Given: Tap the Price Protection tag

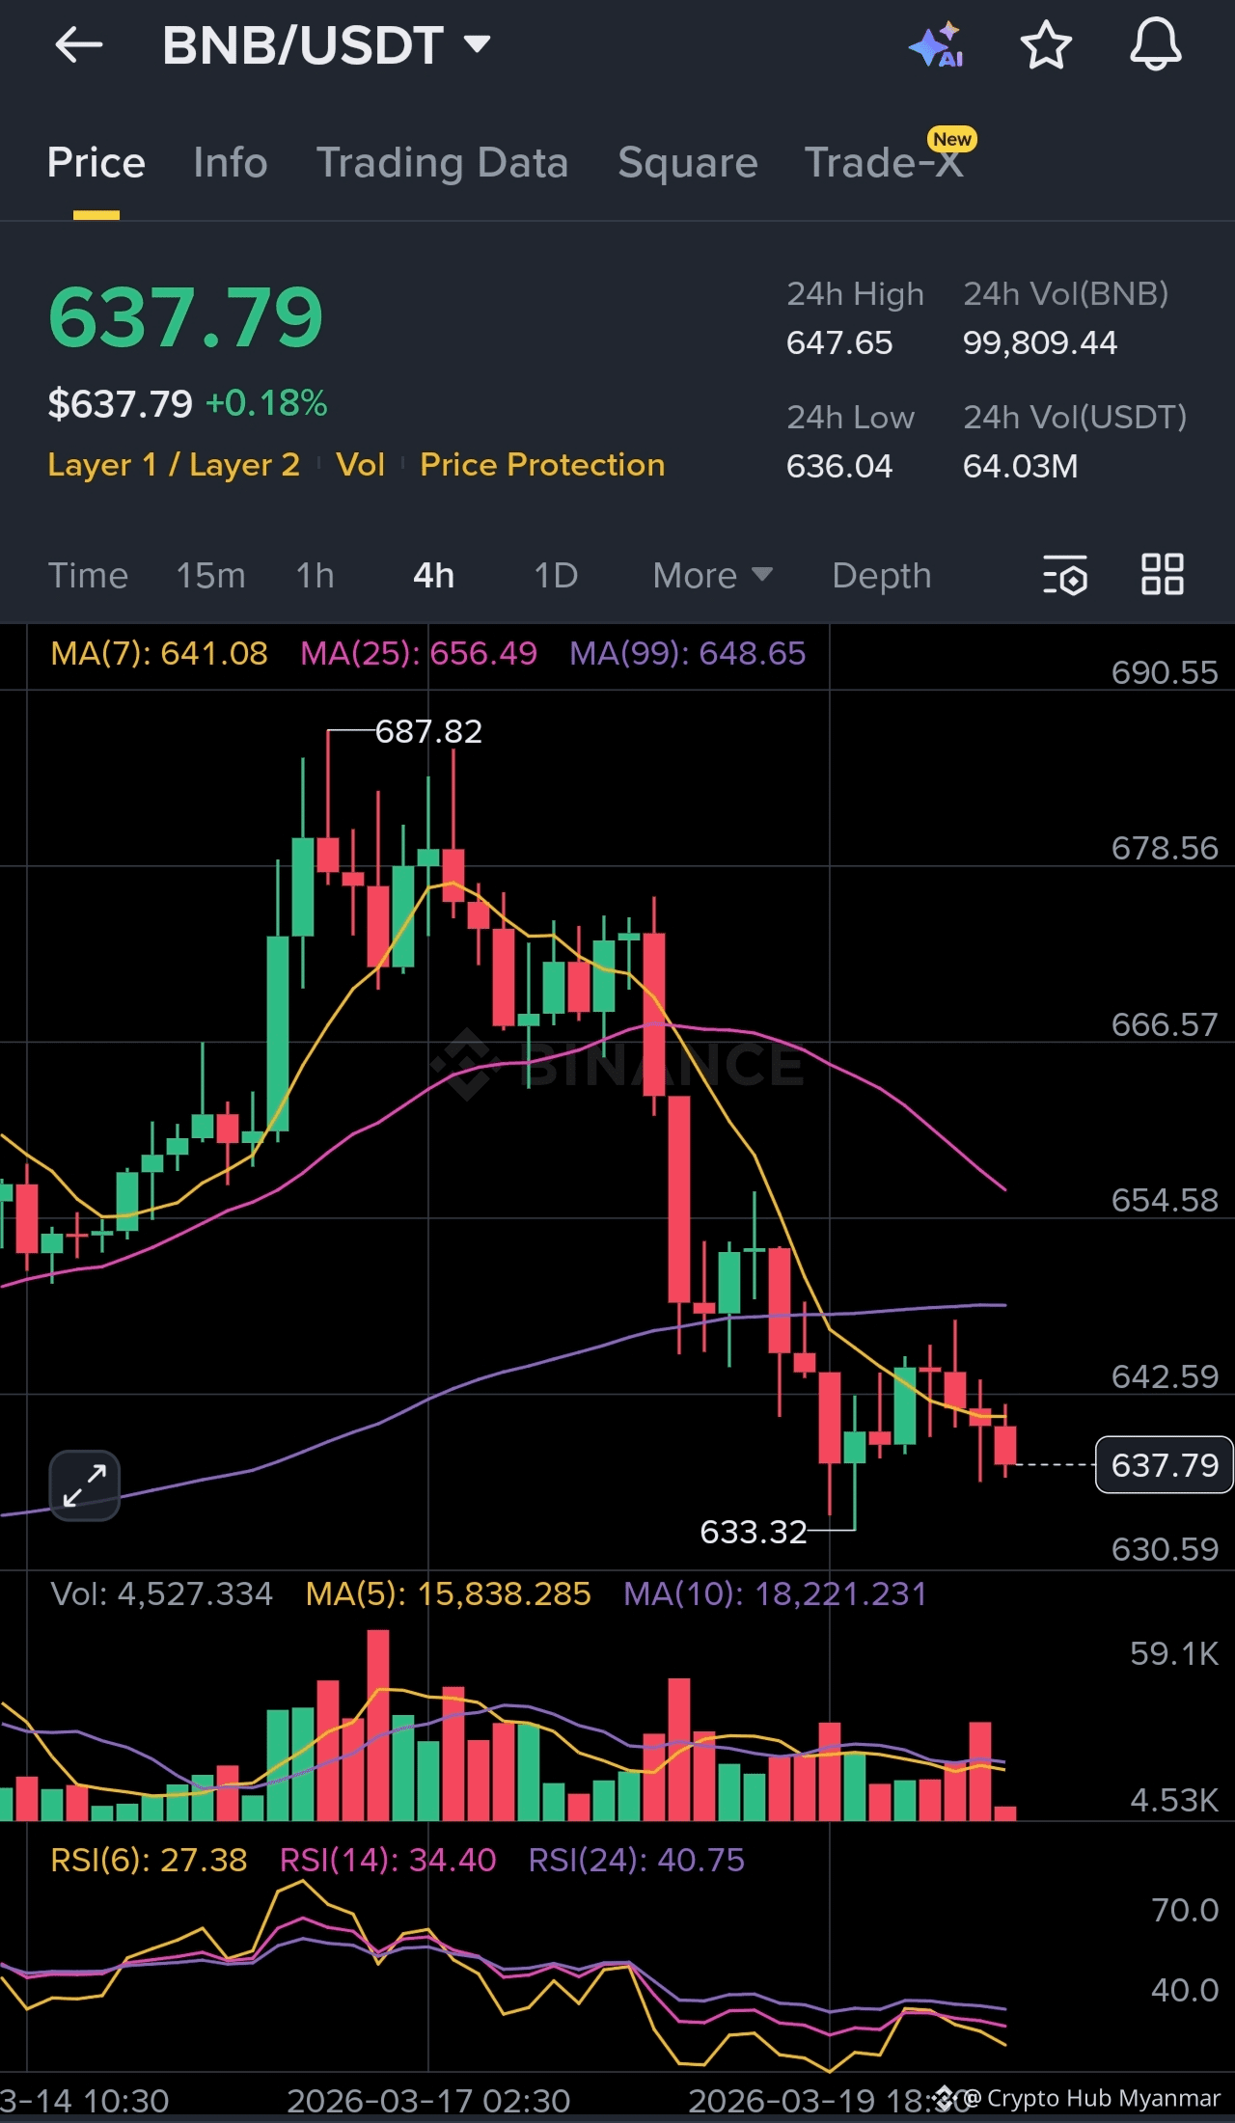Looking at the screenshot, I should (542, 465).
